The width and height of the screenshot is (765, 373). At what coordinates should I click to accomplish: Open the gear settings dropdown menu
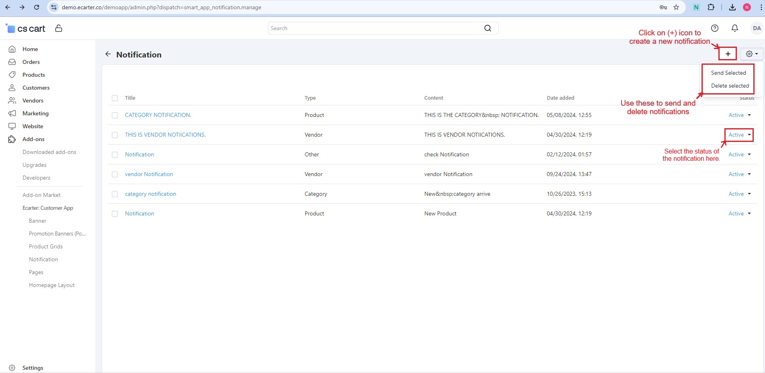click(x=751, y=54)
